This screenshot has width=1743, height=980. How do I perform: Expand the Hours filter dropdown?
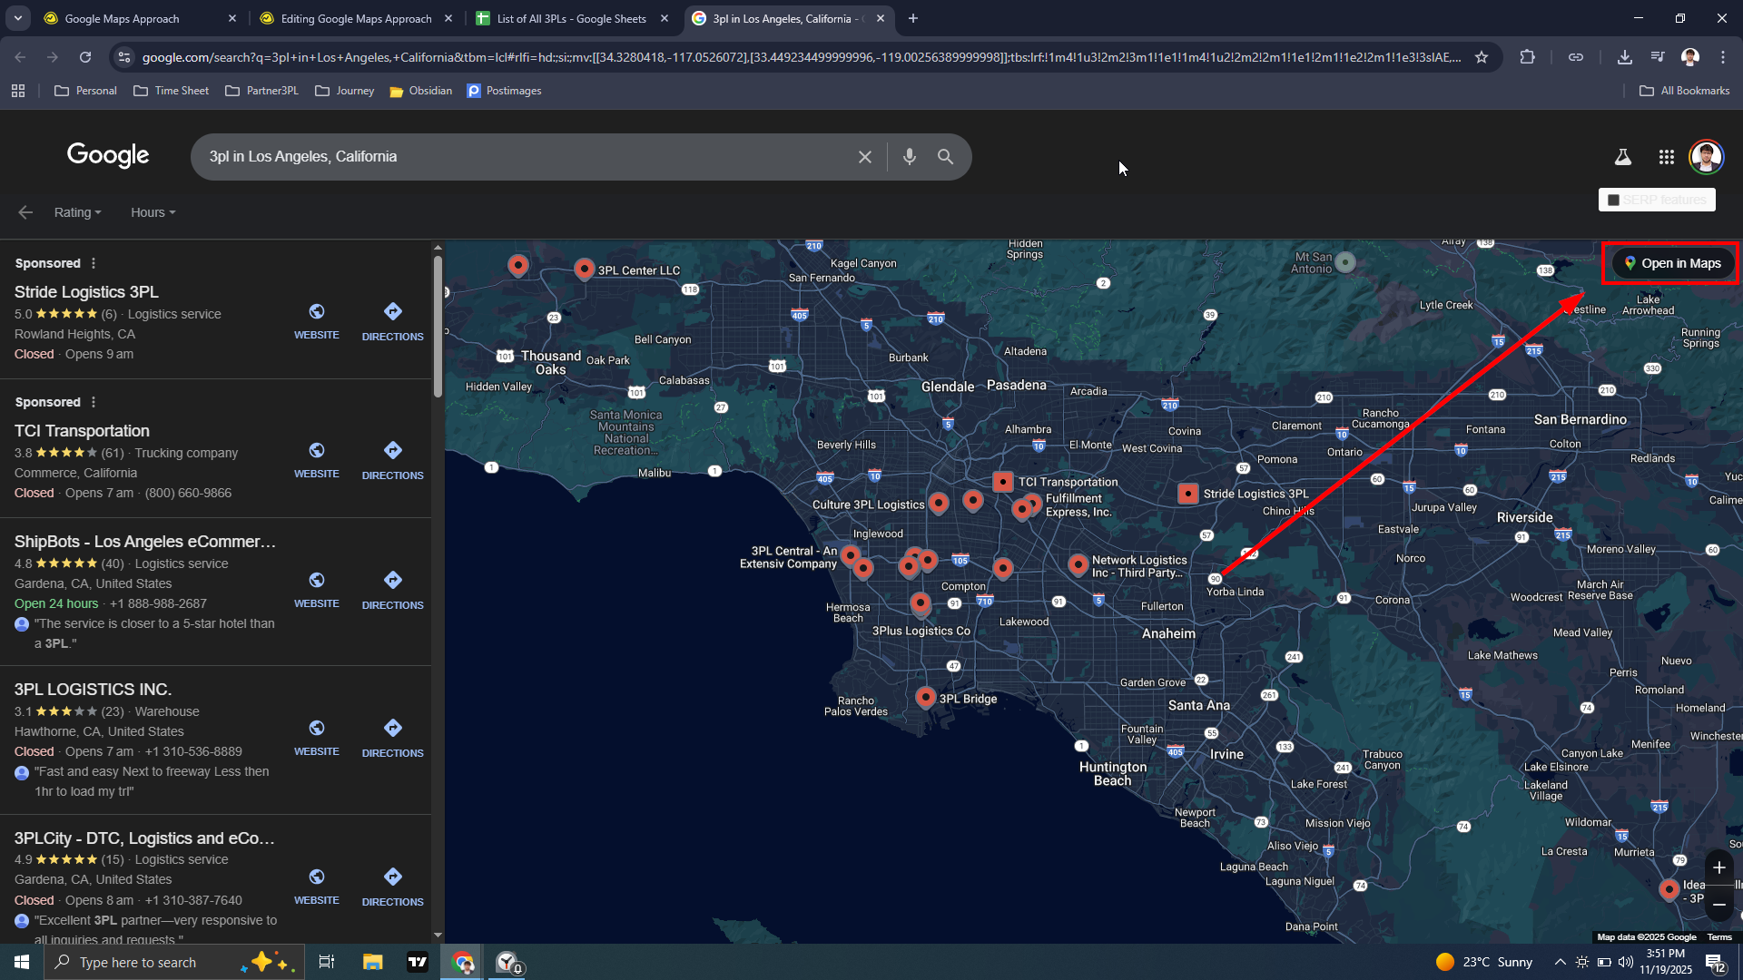click(153, 212)
